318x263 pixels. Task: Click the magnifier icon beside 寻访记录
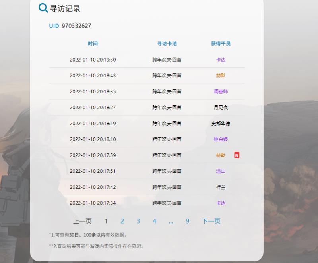(x=43, y=8)
